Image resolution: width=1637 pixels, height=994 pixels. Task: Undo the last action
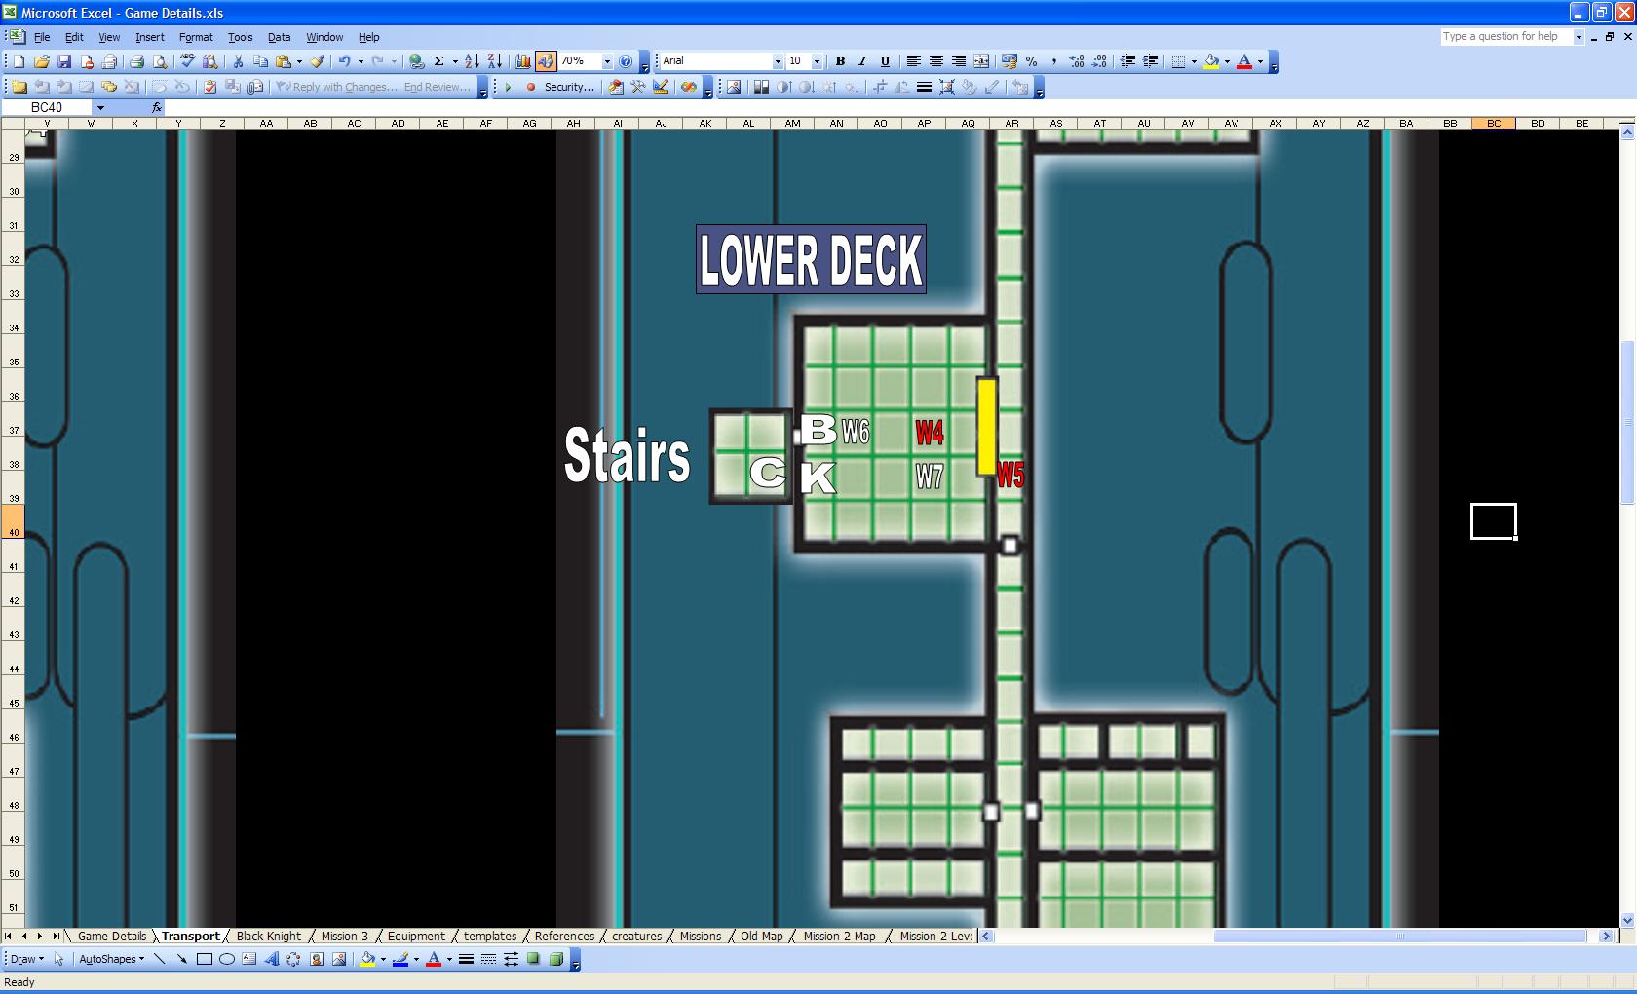pyautogui.click(x=344, y=61)
